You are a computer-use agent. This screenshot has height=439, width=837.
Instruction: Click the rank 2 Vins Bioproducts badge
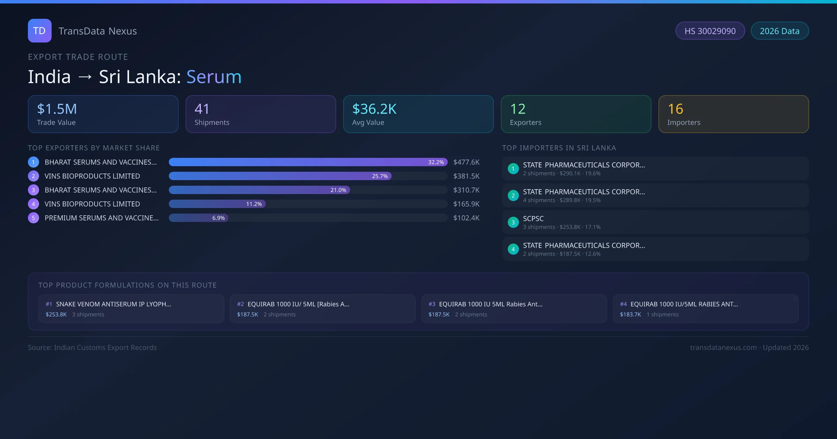click(33, 176)
